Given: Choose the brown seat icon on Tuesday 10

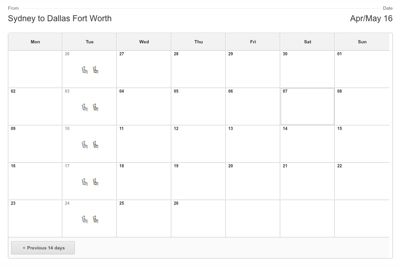Looking at the screenshot, I should (96, 145).
